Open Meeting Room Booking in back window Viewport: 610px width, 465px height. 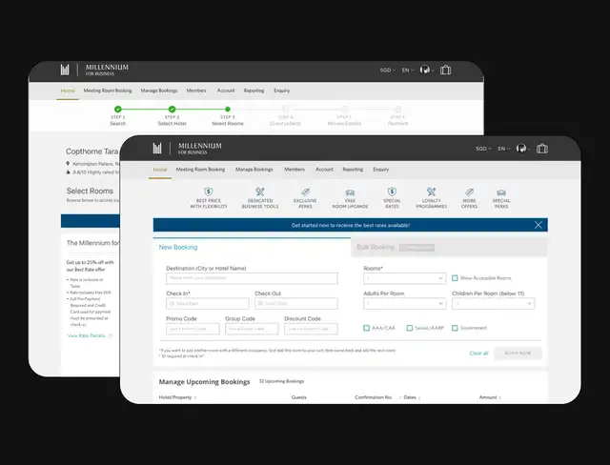tap(108, 91)
